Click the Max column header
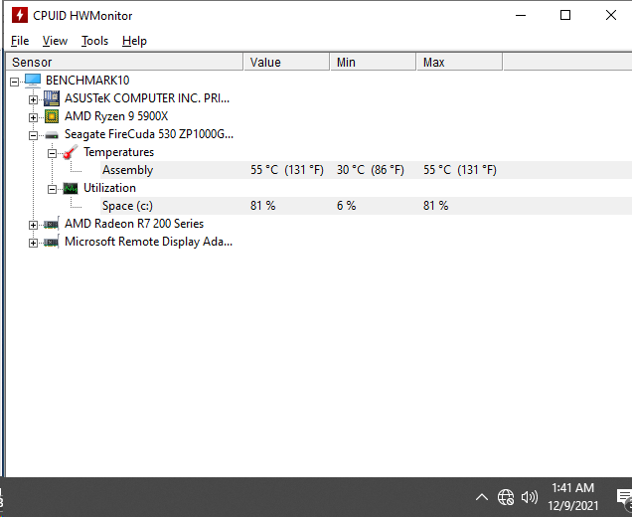This screenshot has width=632, height=517. tap(459, 62)
